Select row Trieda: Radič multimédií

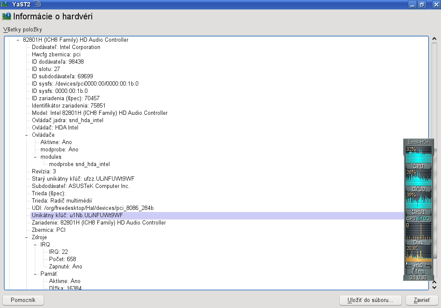(62, 200)
